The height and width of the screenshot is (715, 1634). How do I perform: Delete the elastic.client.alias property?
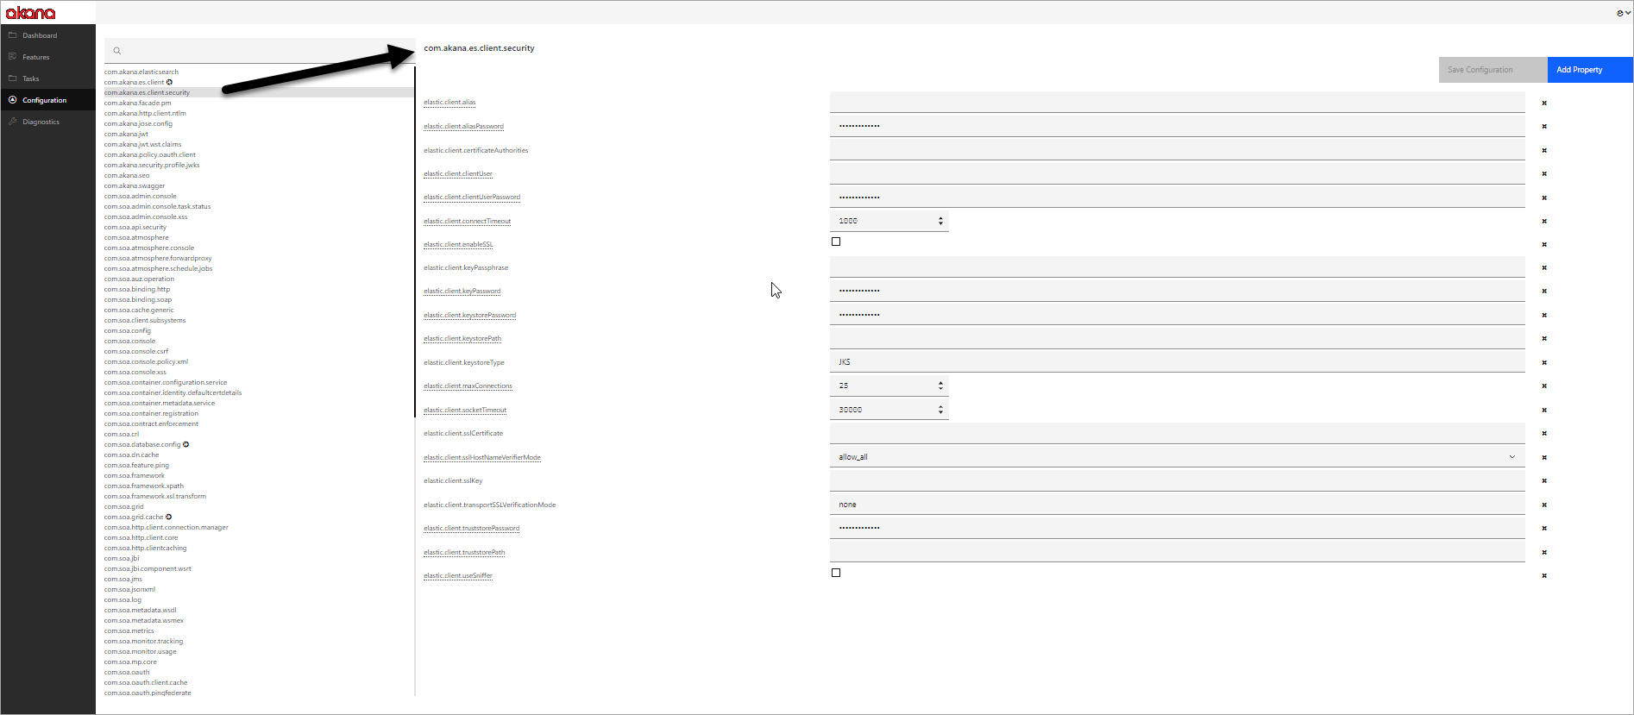coord(1544,103)
